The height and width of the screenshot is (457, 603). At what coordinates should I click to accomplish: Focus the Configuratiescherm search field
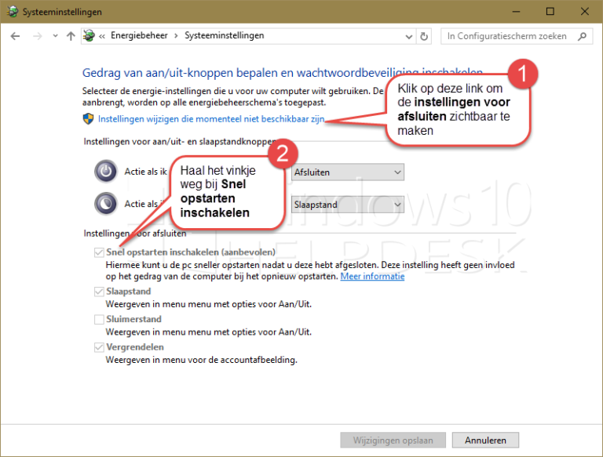(516, 36)
